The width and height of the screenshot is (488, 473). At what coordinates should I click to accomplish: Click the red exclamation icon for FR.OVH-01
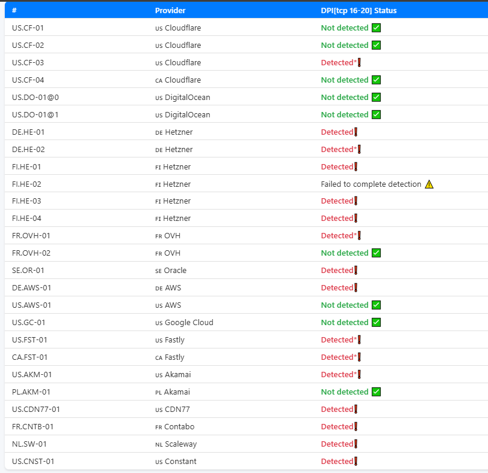click(359, 236)
